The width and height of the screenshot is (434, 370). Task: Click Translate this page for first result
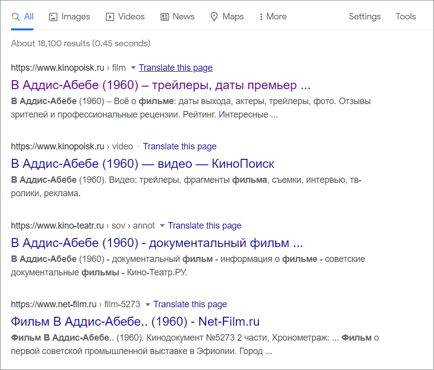click(176, 68)
